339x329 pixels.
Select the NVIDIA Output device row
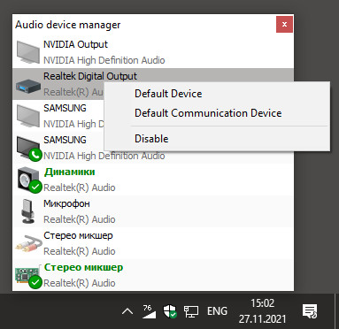point(153,52)
